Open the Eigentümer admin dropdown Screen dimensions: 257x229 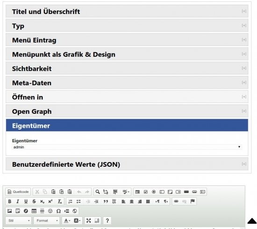pyautogui.click(x=127, y=147)
